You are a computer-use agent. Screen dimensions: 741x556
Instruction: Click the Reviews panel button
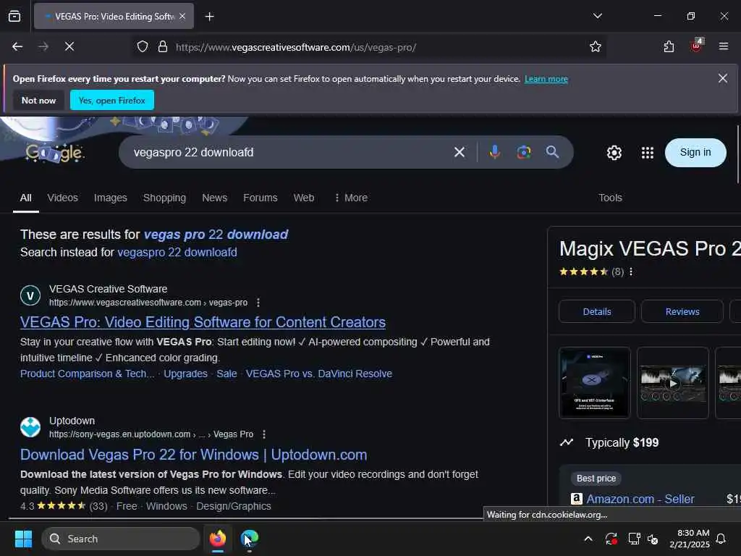(x=682, y=311)
